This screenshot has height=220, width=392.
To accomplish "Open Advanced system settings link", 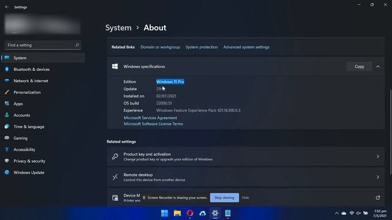I will click(246, 47).
